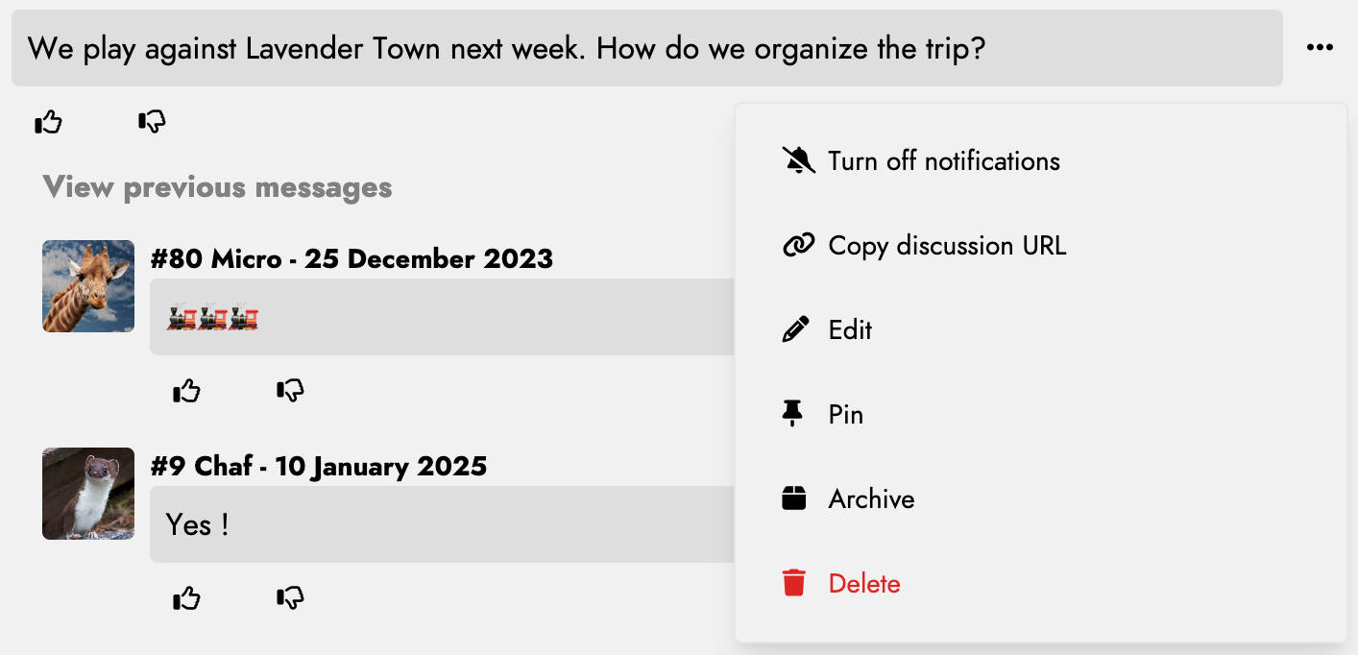
Task: Click the muted bell icon
Action: pos(798,160)
